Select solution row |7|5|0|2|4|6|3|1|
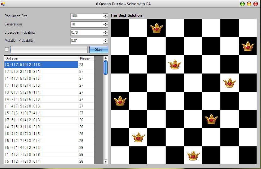The image size is (261, 169). pos(41,72)
